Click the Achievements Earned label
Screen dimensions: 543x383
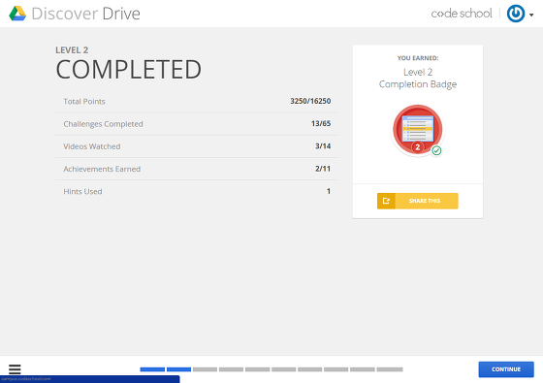coord(102,169)
